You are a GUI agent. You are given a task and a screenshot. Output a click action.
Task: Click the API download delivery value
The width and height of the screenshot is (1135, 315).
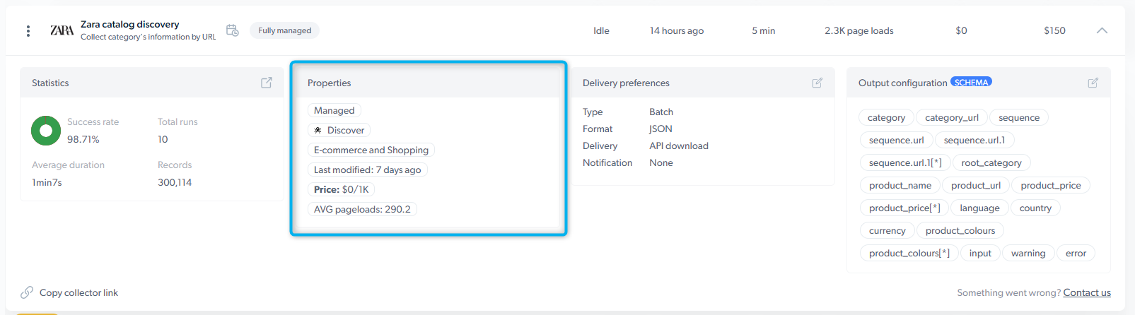pyautogui.click(x=679, y=145)
